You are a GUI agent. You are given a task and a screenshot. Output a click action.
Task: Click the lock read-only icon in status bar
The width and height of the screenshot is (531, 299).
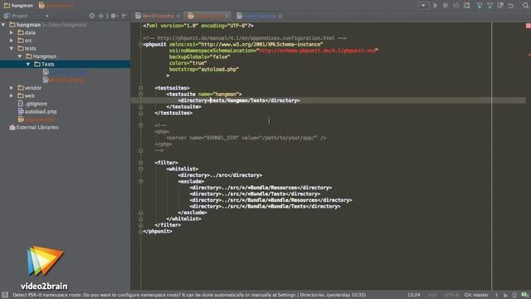[505, 295]
